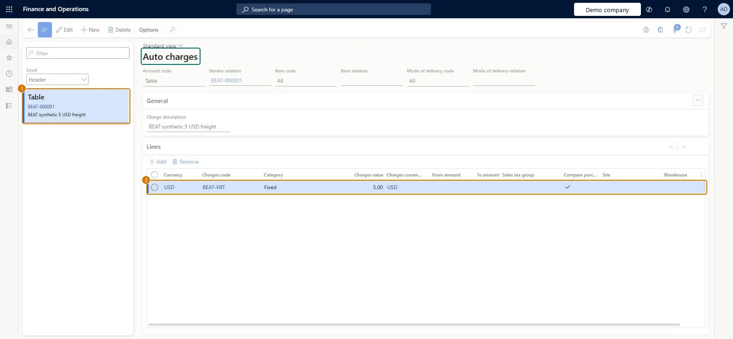
Task: Click New in the action bar
Action: pyautogui.click(x=90, y=30)
